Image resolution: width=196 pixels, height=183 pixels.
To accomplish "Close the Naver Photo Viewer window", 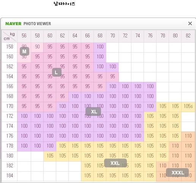I will click(x=190, y=23).
